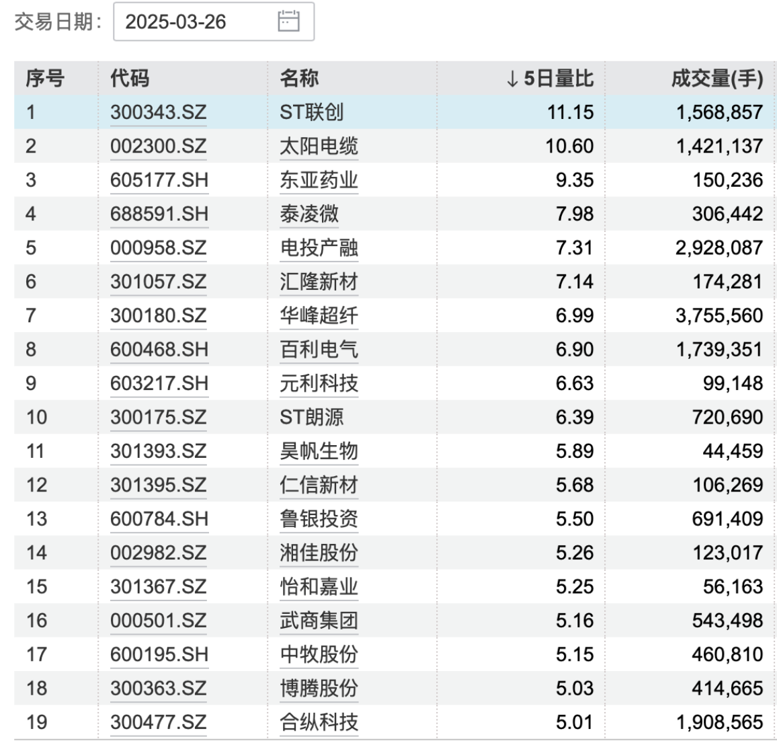Viewport: 777px width, 741px height.
Task: Open stock name 武商集团
Action: pos(319,621)
